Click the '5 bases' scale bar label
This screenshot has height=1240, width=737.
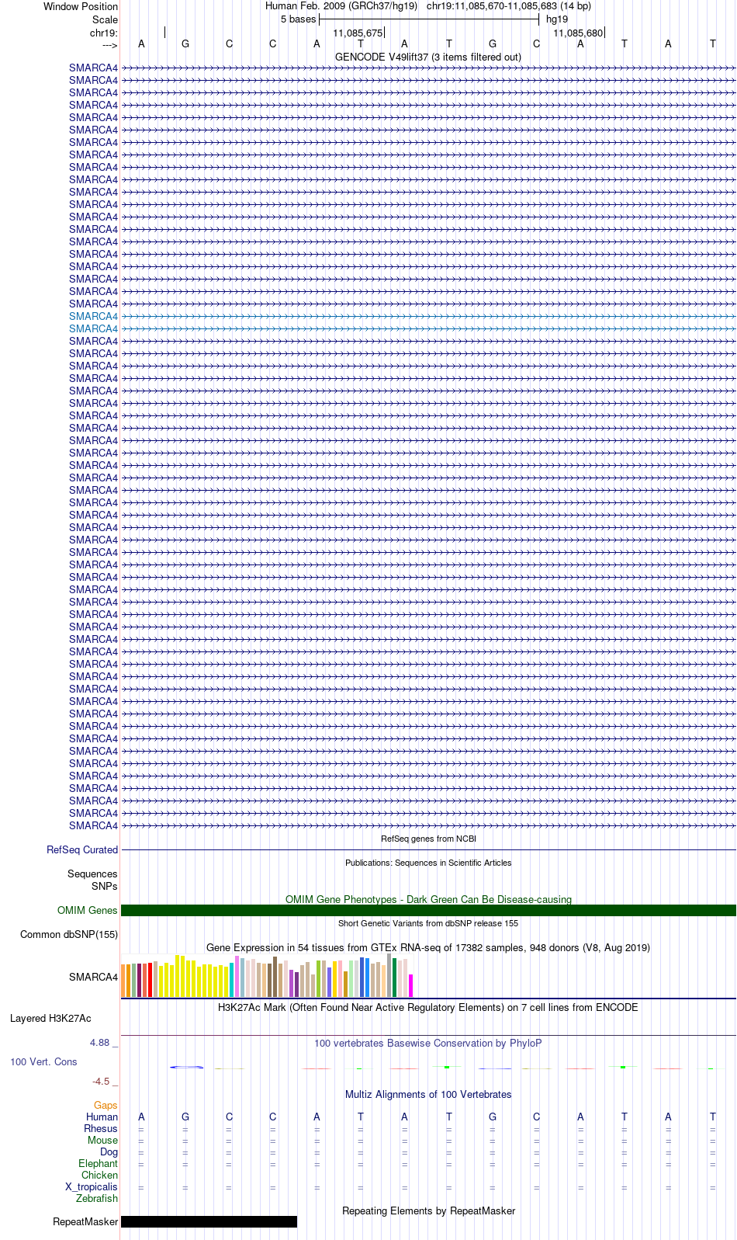click(299, 19)
